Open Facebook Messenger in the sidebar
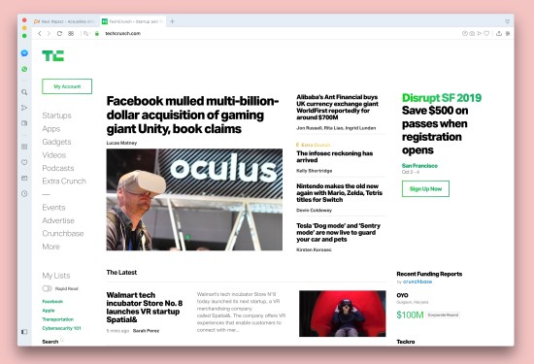534x364 pixels. [24, 53]
